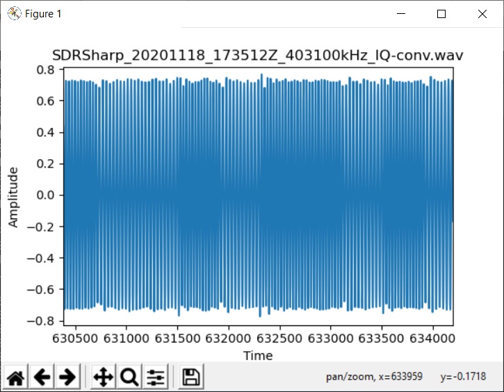The image size is (504, 392).
Task: Click the SDRSharp wav file plot title
Action: 258,55
